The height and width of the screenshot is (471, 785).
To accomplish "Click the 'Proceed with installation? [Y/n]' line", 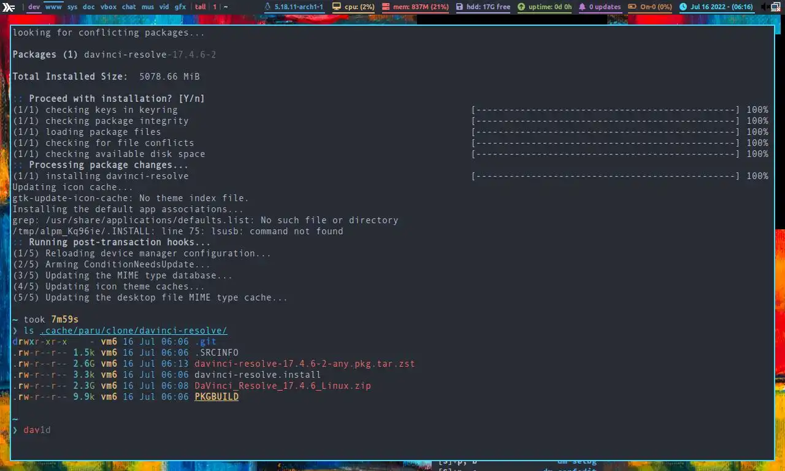I will (x=117, y=99).
